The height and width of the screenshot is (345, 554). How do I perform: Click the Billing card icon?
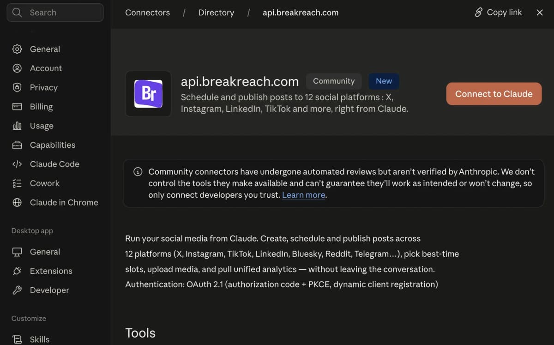(x=17, y=107)
